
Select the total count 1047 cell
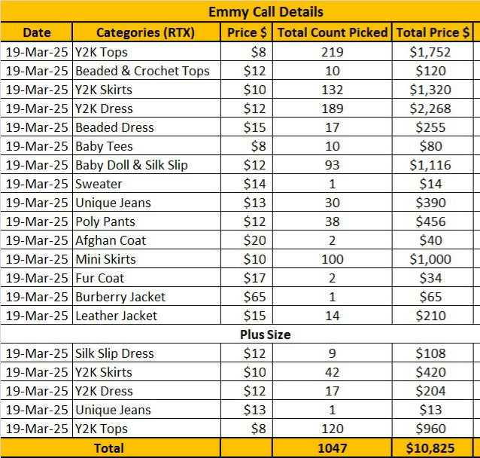(x=332, y=448)
